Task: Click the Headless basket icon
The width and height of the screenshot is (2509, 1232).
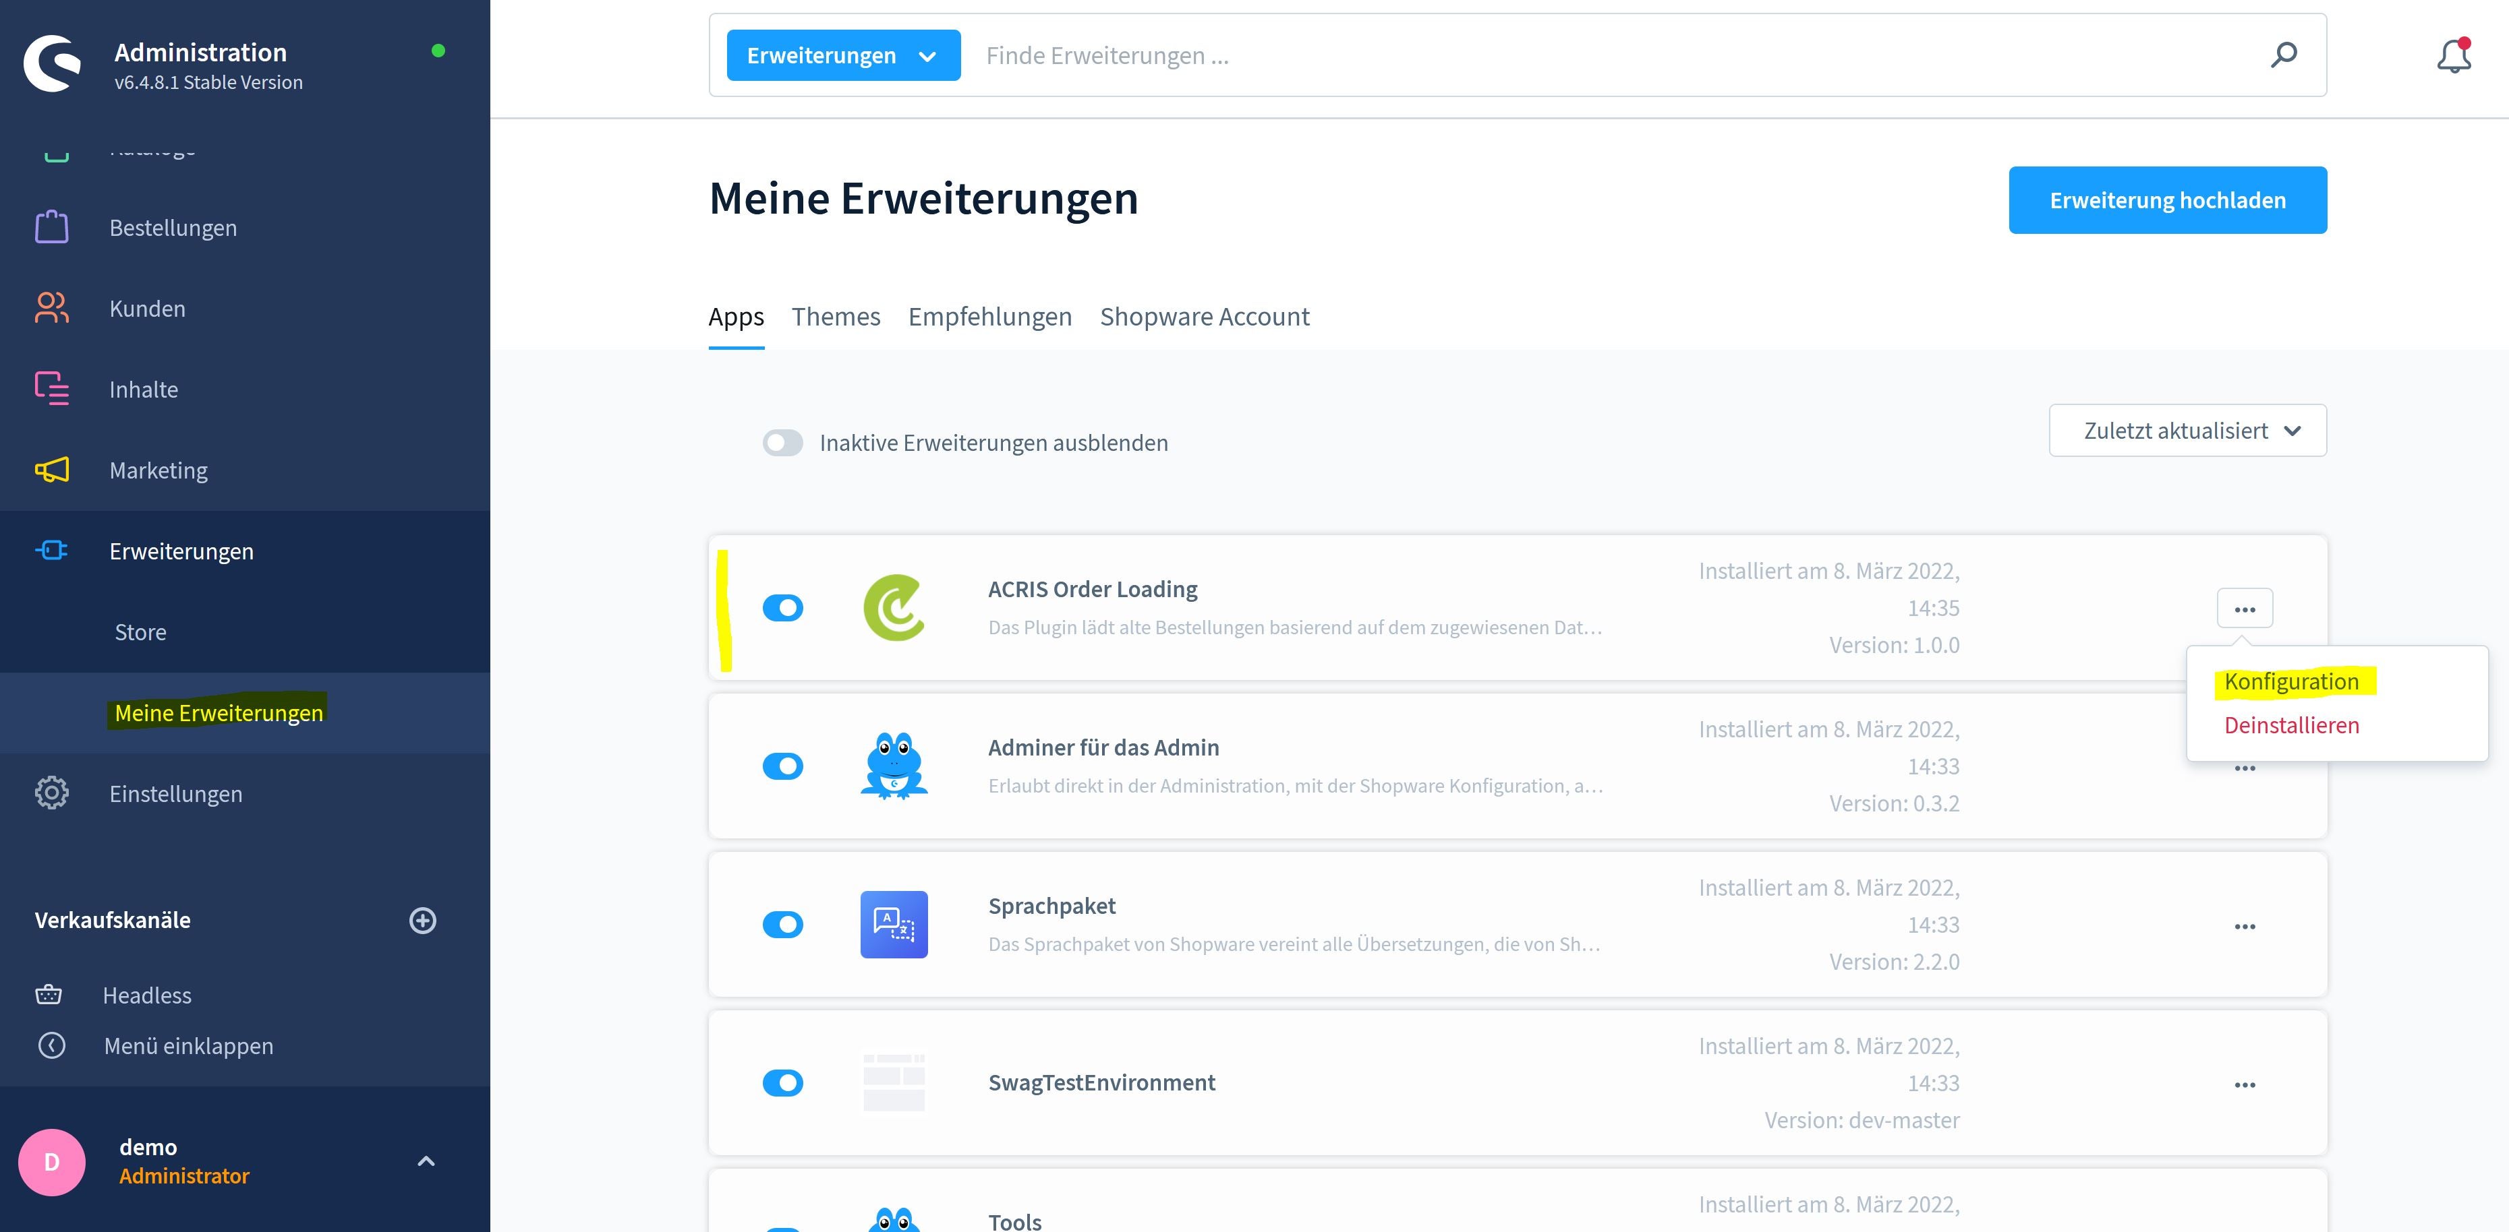Action: click(x=49, y=995)
